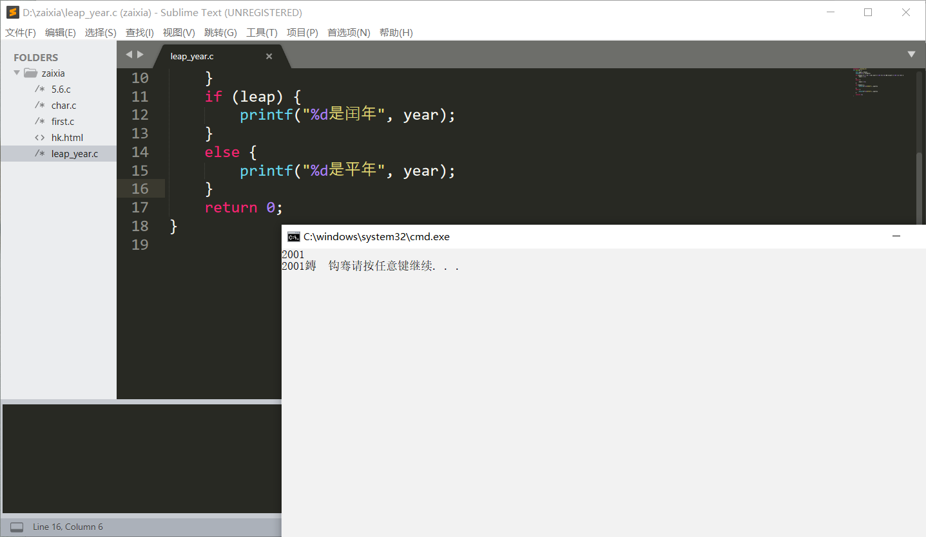926x537 pixels.
Task: Click the hk.html file type icon
Action: tap(40, 138)
